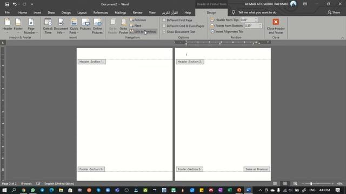Image resolution: width=346 pixels, height=194 pixels.
Task: Open the File menu
Action: point(7,12)
